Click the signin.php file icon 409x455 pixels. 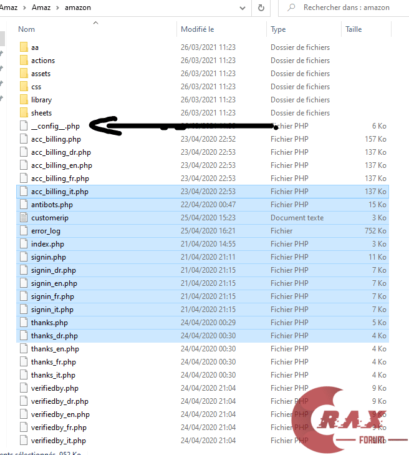pos(24,257)
